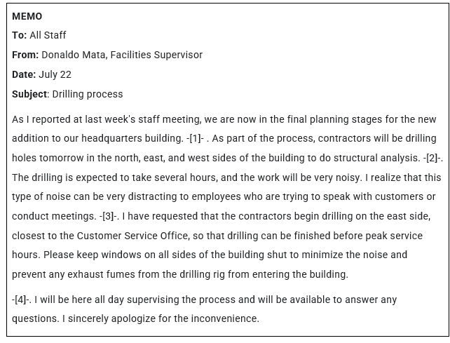Click the "Date:" label
Viewport: 450px width, 343px height.
tap(24, 74)
